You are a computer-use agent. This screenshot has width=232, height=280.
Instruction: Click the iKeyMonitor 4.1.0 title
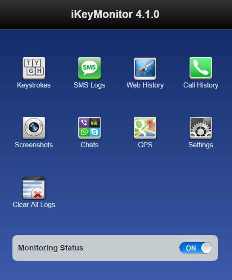tap(115, 14)
